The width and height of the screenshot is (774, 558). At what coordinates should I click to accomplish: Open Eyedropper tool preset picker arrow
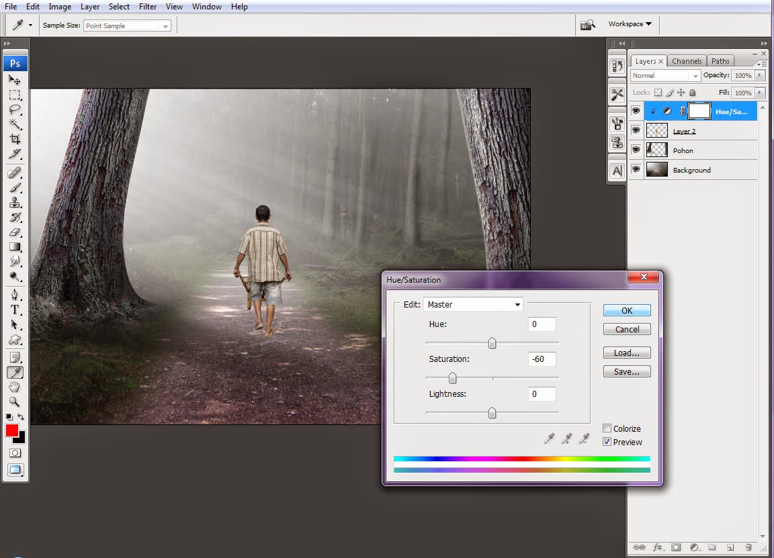click(31, 25)
